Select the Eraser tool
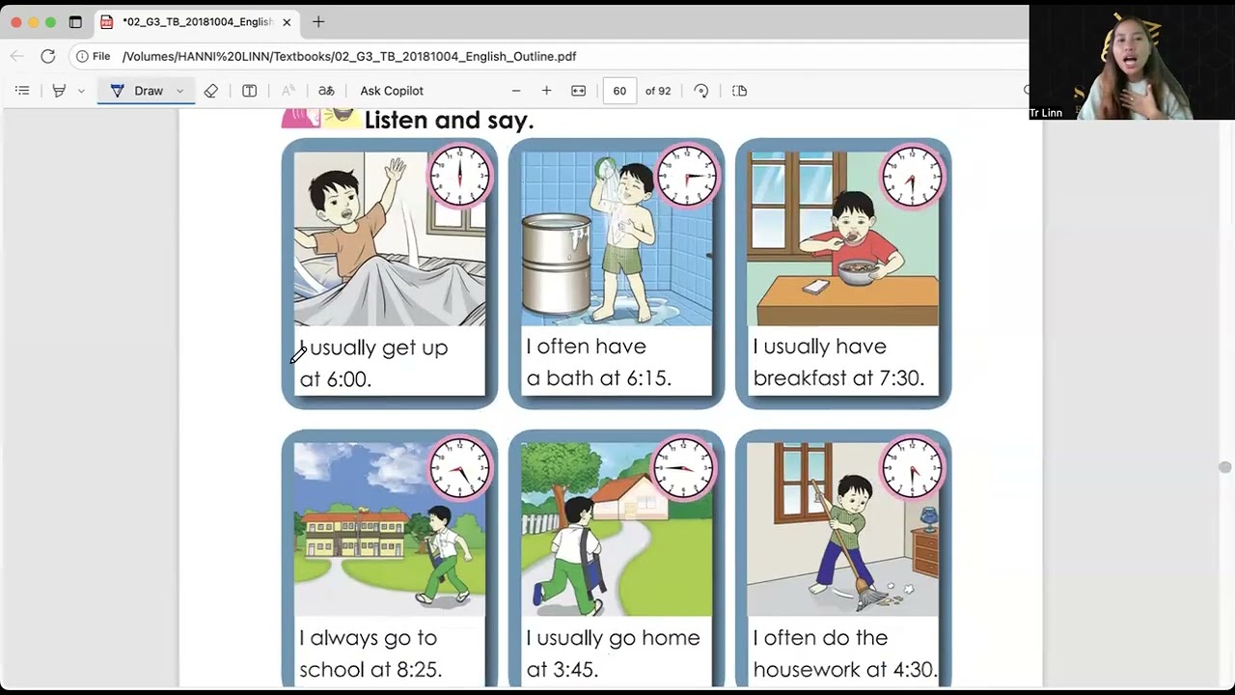The image size is (1235, 695). [x=210, y=91]
